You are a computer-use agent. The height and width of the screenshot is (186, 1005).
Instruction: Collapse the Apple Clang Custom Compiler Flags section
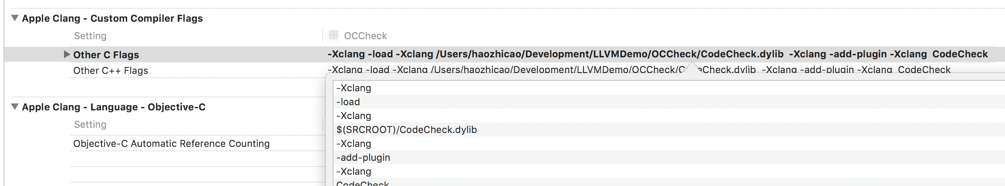click(x=15, y=18)
